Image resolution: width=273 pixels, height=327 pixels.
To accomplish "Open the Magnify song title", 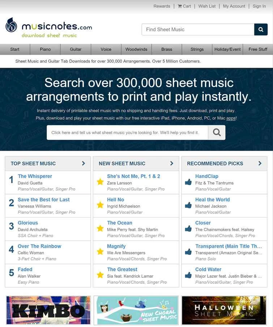I will point(116,246).
